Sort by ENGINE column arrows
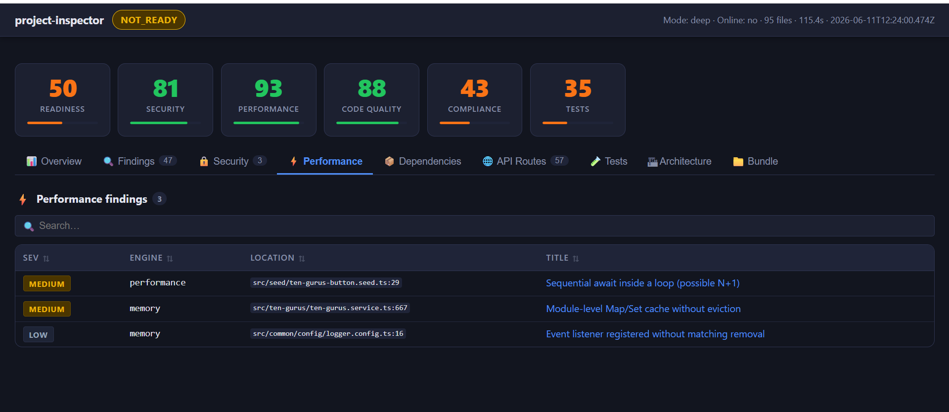Screen dimensions: 949x412 click(x=170, y=258)
